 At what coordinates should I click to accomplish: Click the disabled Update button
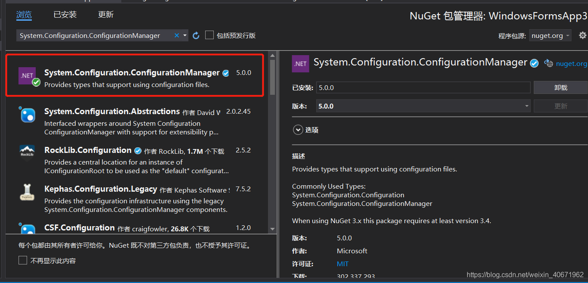tap(560, 106)
